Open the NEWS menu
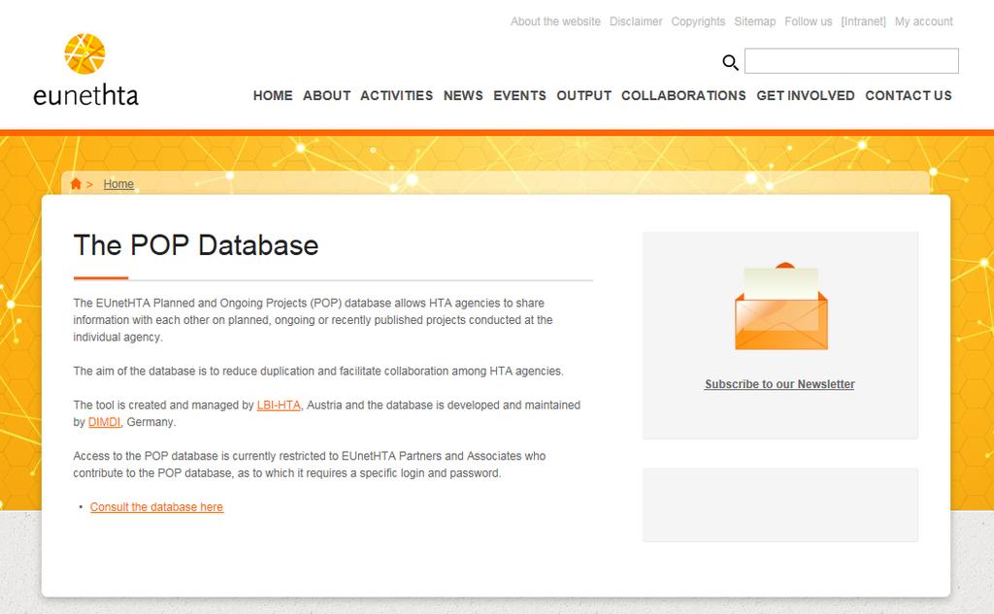This screenshot has width=994, height=614. click(x=463, y=96)
